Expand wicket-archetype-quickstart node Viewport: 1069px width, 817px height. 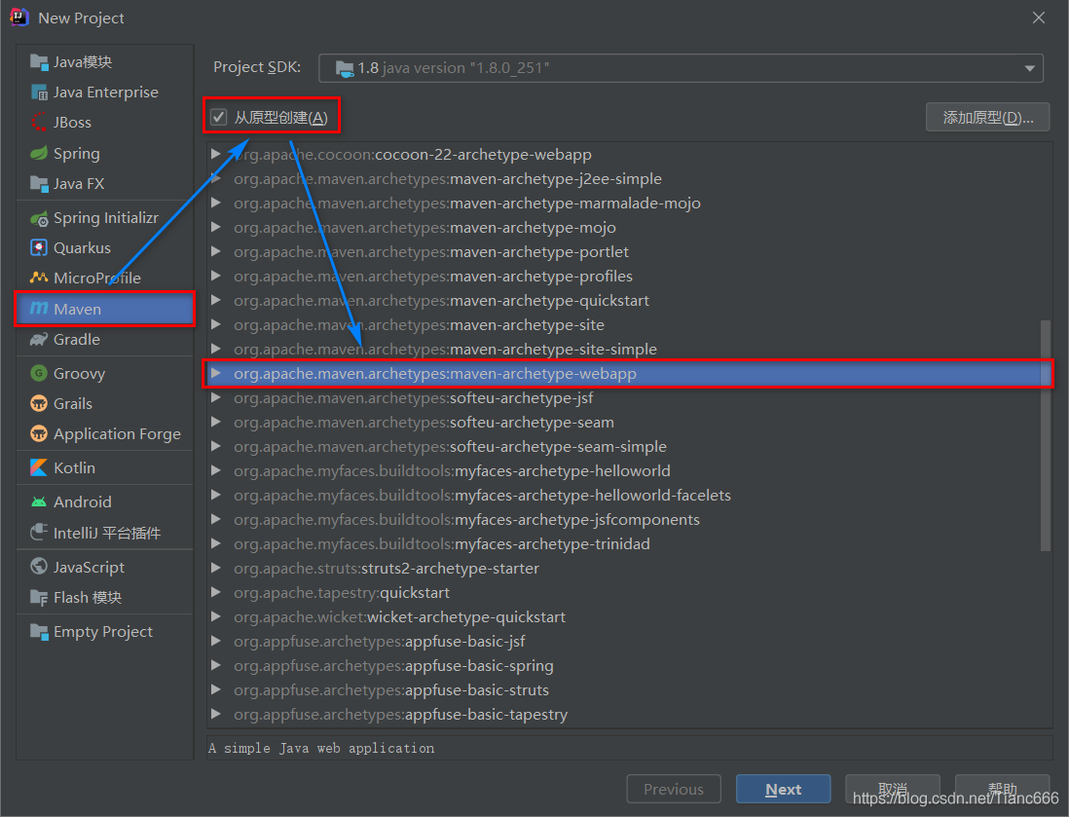point(216,616)
